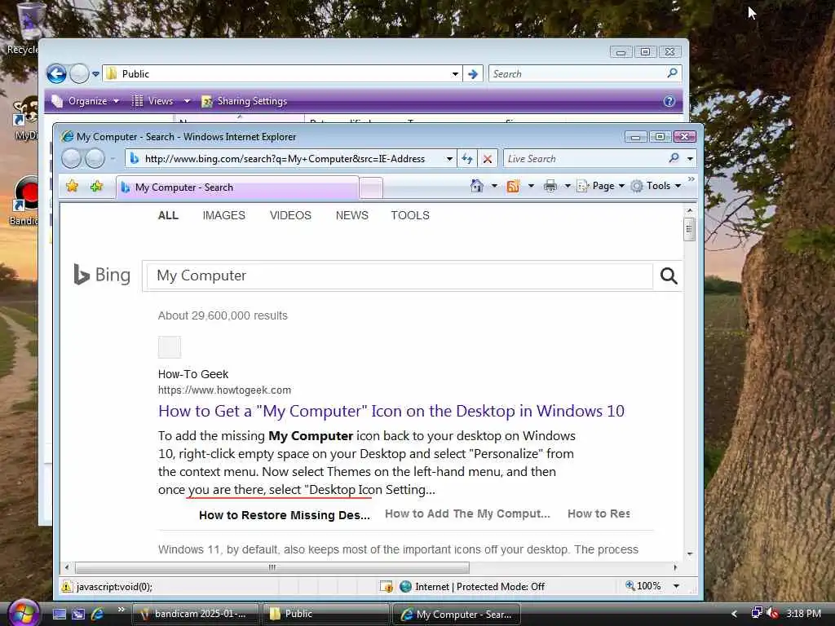The height and width of the screenshot is (626, 835).
Task: Go back in the Public explorer window
Action: [x=56, y=73]
